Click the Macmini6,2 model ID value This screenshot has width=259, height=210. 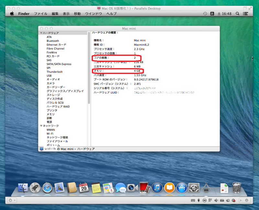tap(141, 45)
